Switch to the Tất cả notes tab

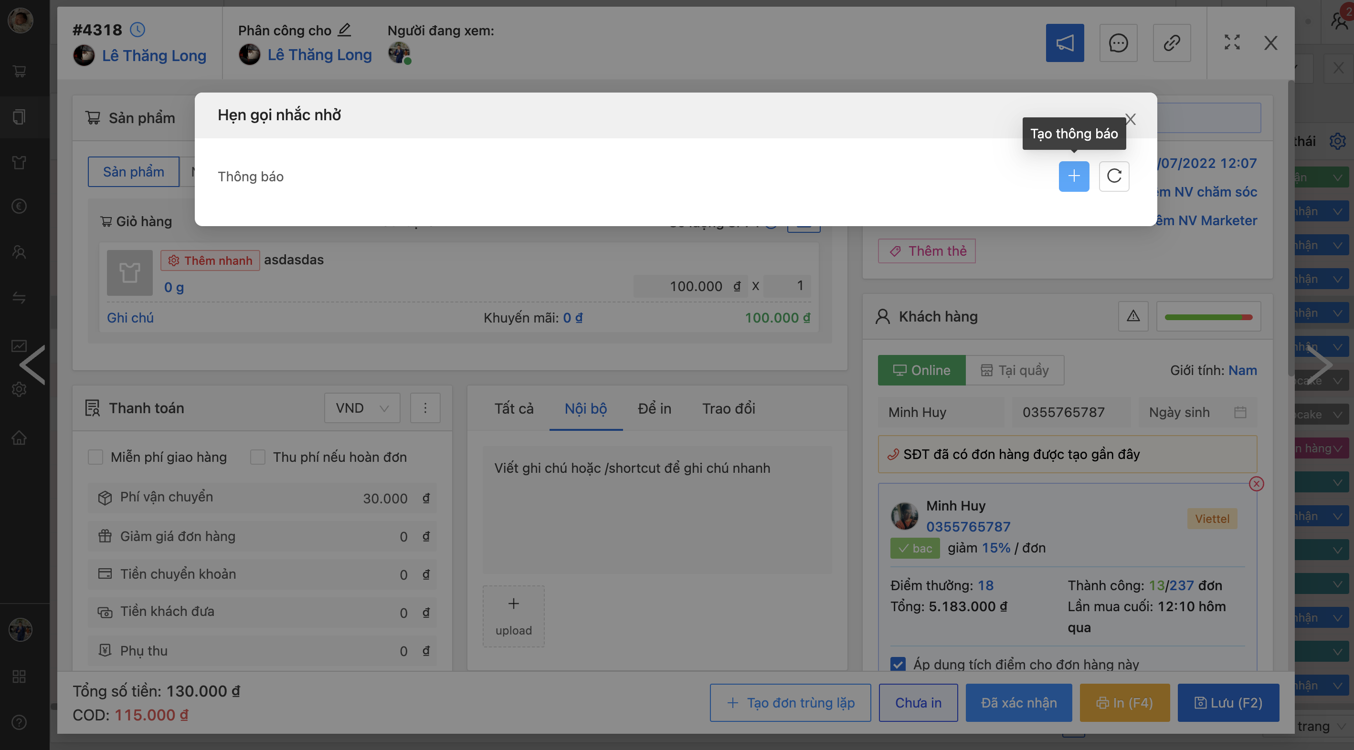click(x=514, y=408)
